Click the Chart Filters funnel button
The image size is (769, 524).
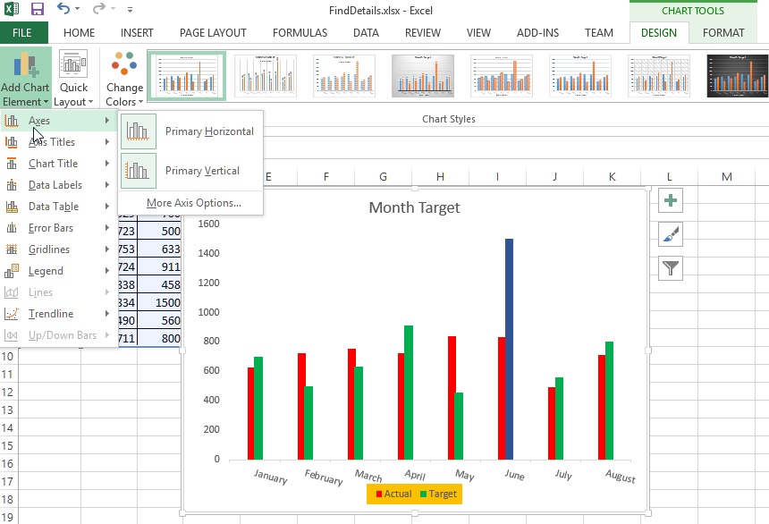pyautogui.click(x=671, y=268)
